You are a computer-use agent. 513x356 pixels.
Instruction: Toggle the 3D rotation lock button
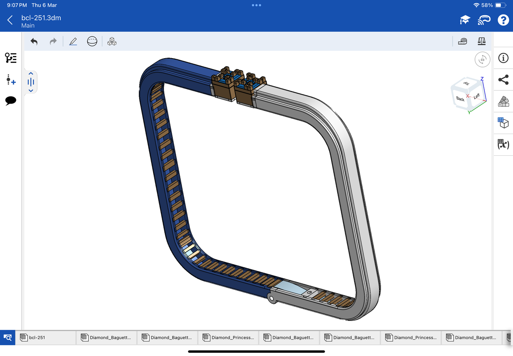point(482,60)
